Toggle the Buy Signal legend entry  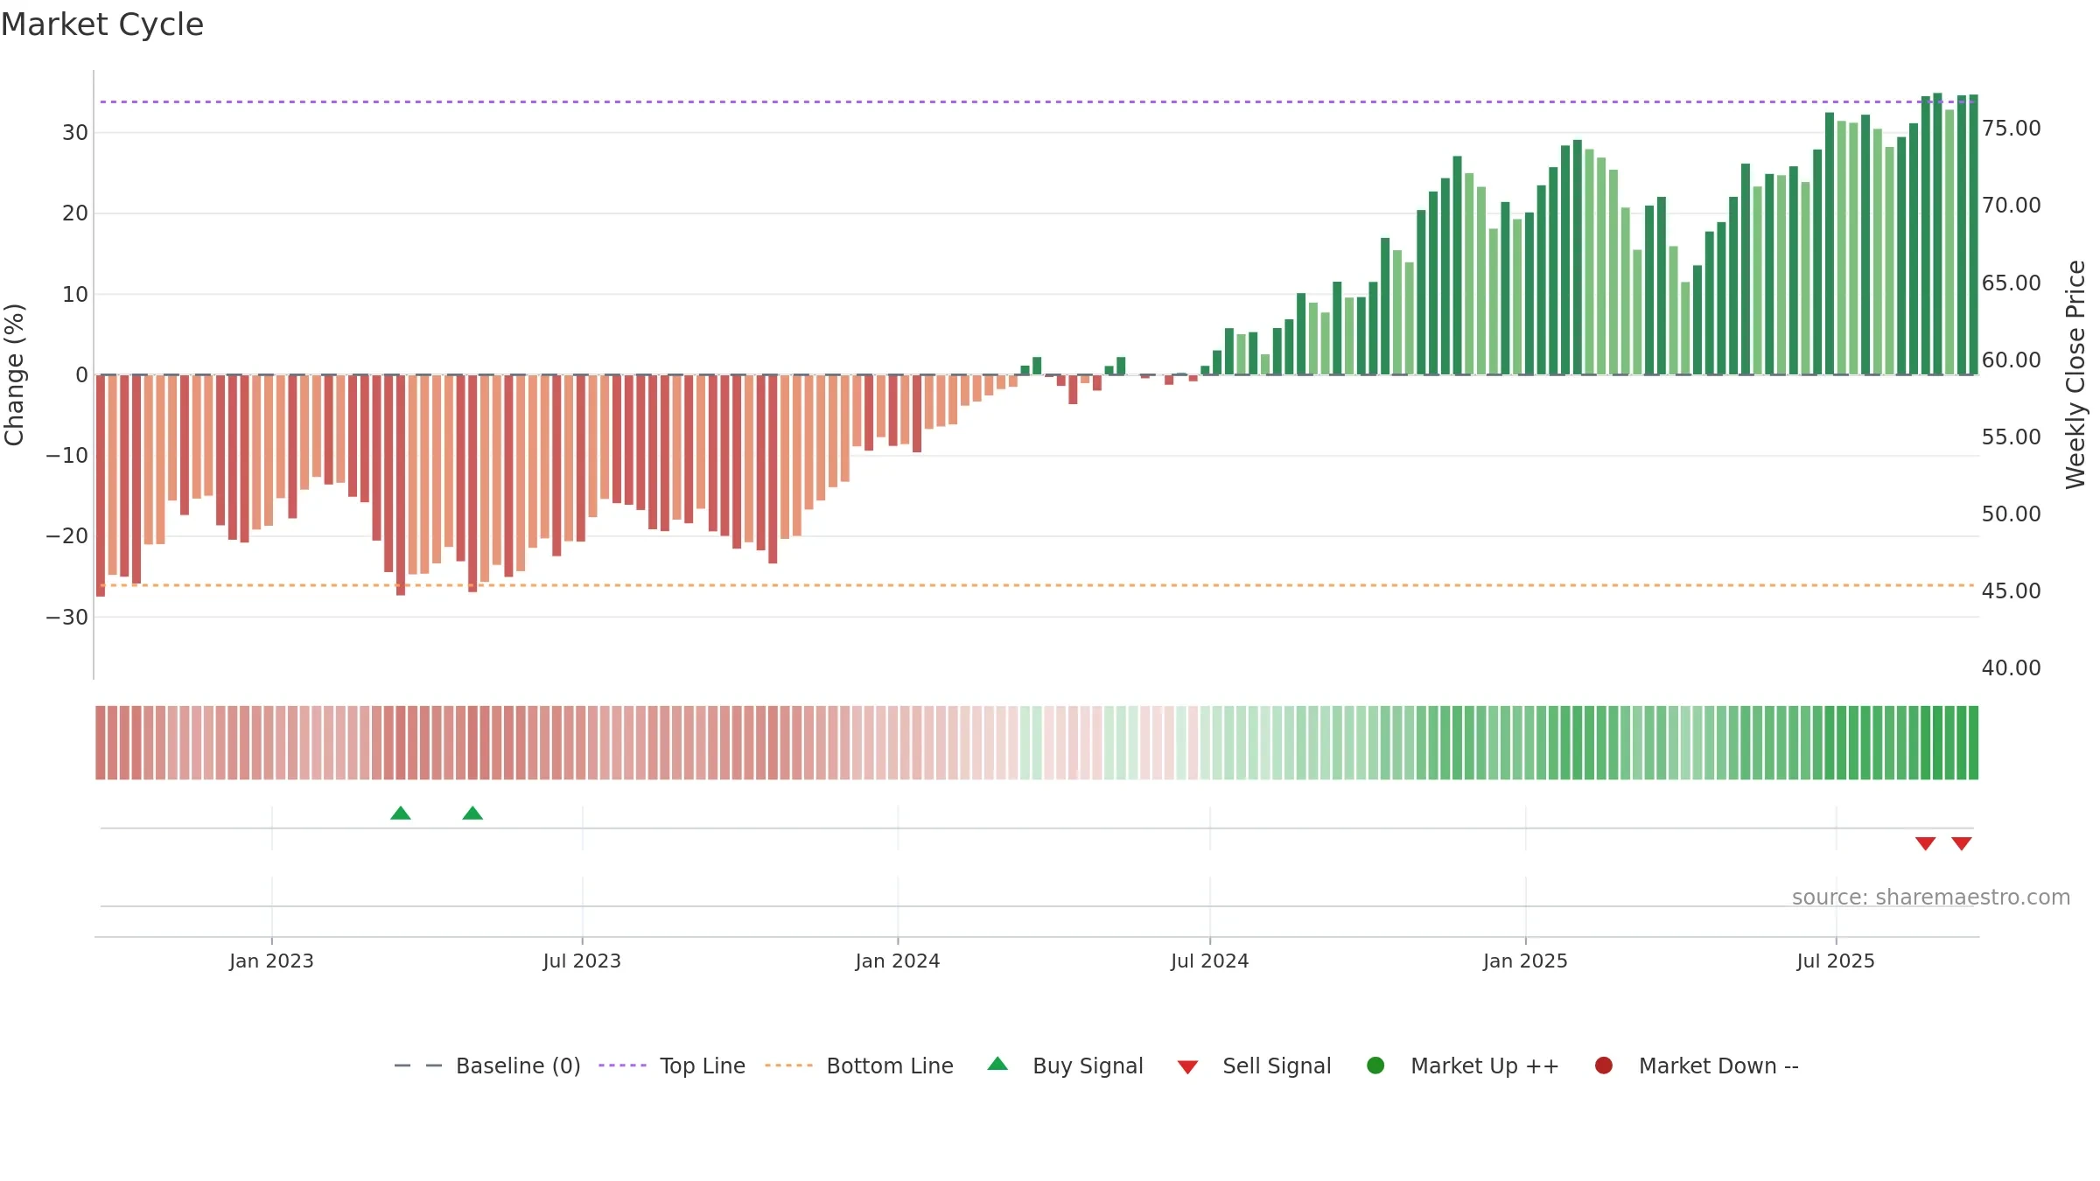click(1065, 1066)
